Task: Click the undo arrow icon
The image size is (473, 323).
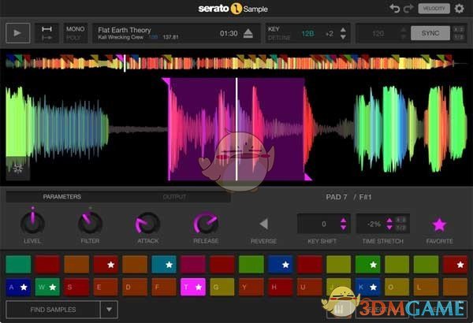Action: coord(394,9)
